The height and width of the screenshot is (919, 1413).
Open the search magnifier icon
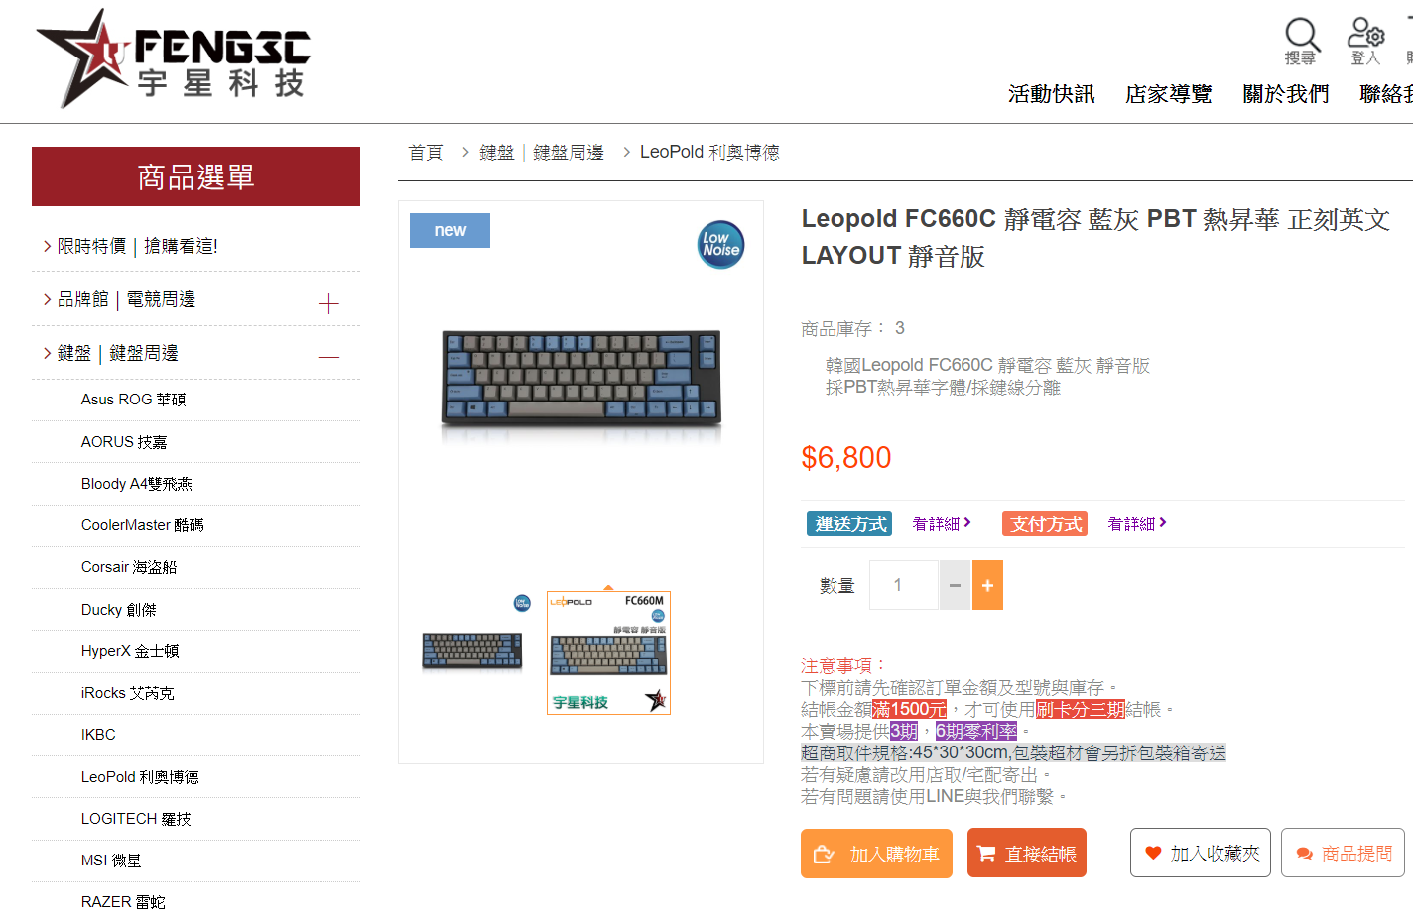(x=1301, y=42)
